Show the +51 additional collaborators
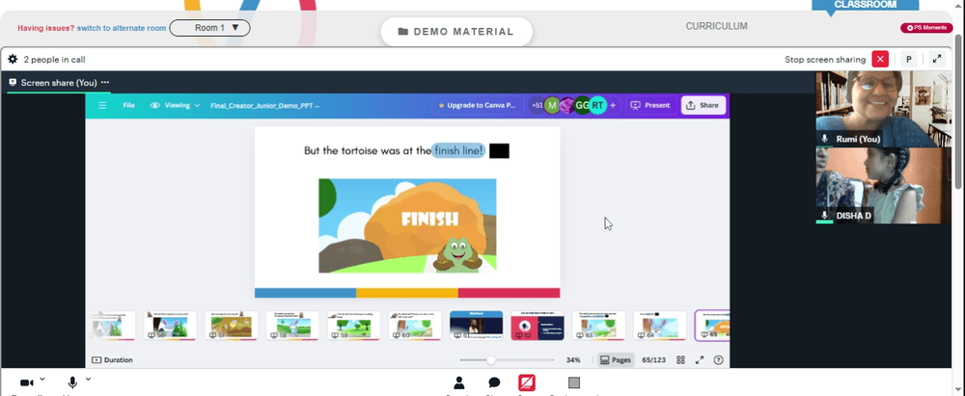Screen dimensions: 965x396 (538, 105)
